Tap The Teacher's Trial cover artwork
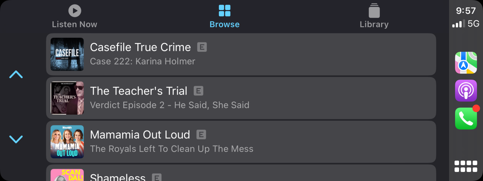This screenshot has width=483, height=181. point(67,98)
